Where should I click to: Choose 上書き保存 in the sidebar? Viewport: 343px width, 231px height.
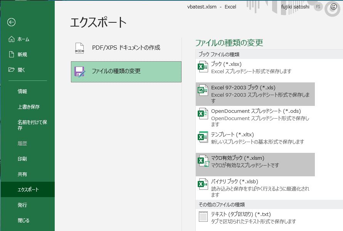pos(28,107)
